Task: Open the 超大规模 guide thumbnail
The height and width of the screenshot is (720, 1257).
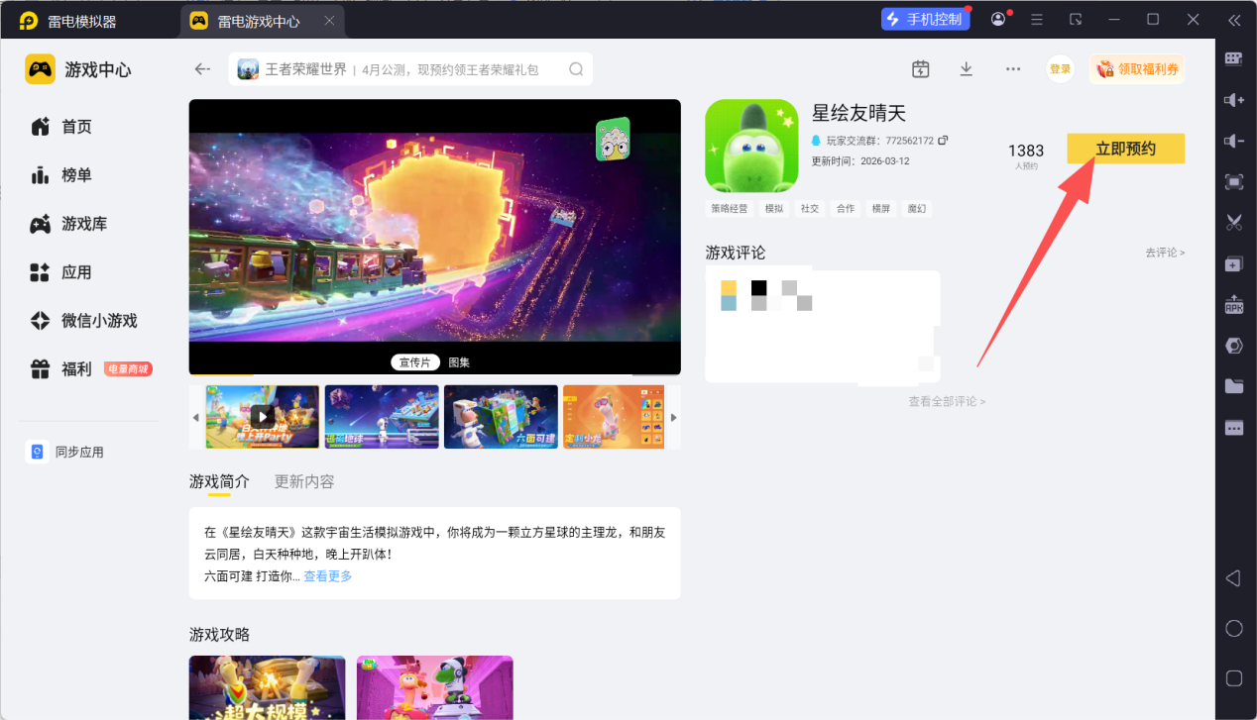Action: 268,687
